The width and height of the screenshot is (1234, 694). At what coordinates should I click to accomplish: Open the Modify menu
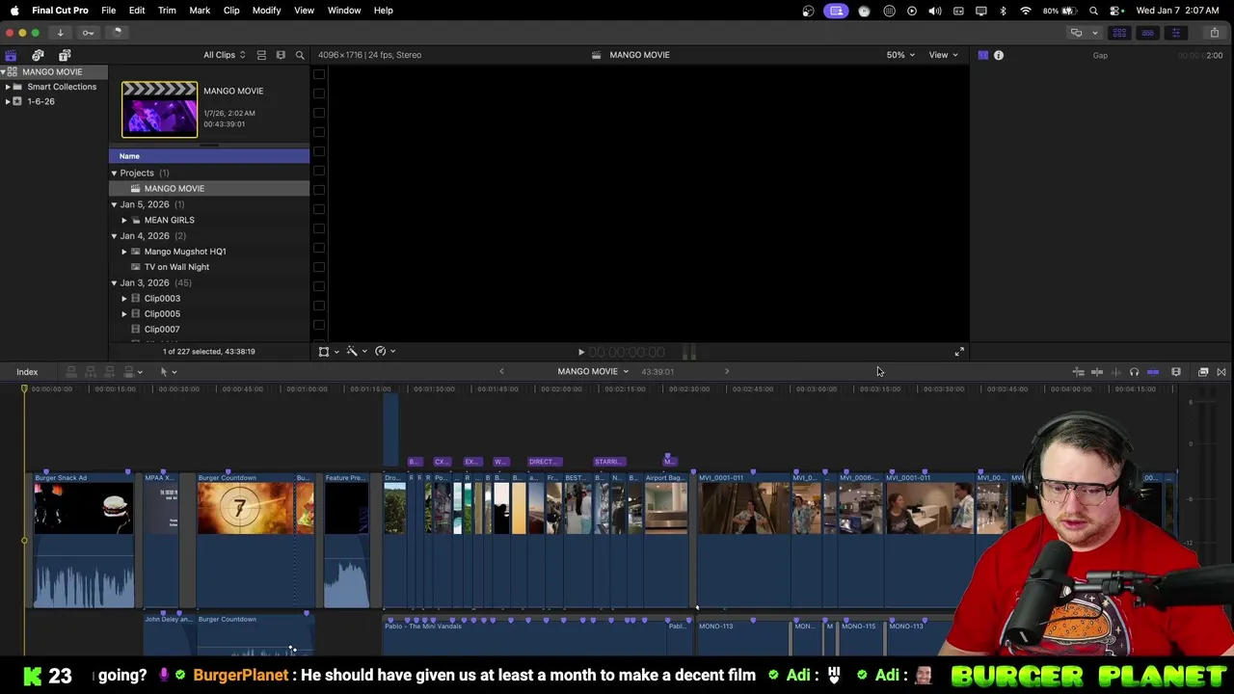(266, 11)
